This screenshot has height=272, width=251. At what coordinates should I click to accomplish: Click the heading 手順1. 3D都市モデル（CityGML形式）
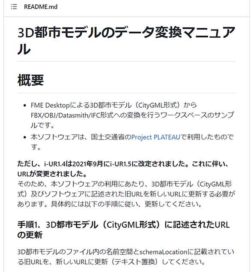point(123,230)
